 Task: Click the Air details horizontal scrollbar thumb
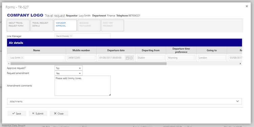tap(88, 63)
